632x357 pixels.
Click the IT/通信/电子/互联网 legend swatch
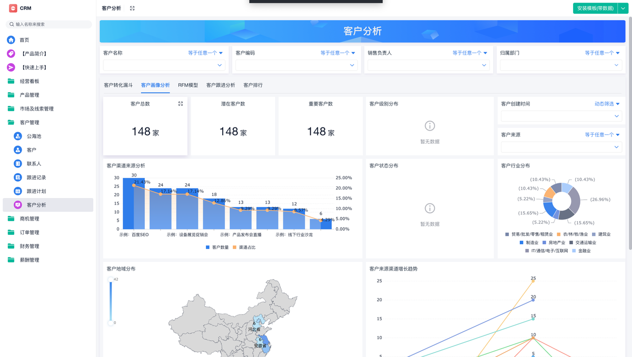click(527, 251)
